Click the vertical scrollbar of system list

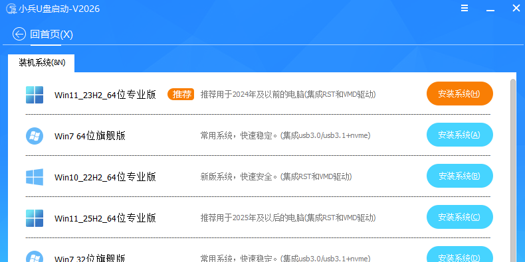click(x=512, y=170)
